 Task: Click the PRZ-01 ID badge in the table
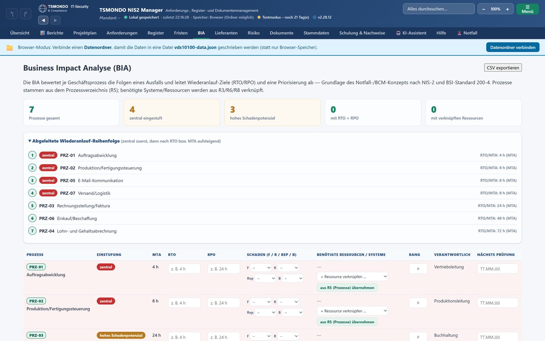click(36, 267)
